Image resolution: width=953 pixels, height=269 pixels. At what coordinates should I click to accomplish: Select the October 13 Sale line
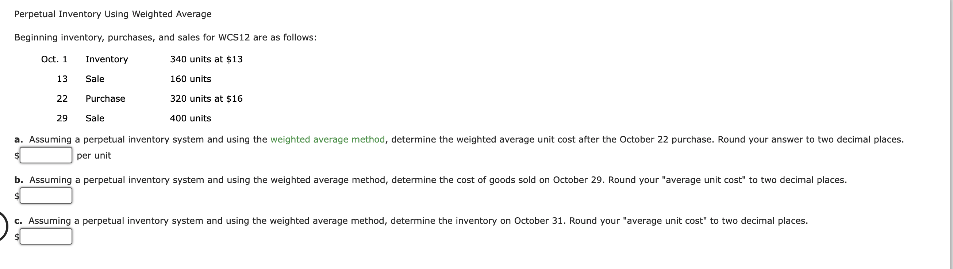(x=95, y=79)
